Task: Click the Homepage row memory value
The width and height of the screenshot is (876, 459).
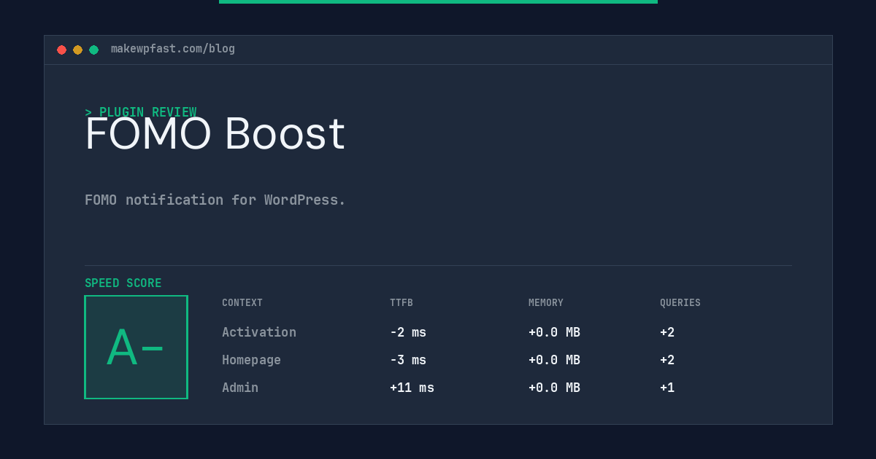Action: coord(554,360)
